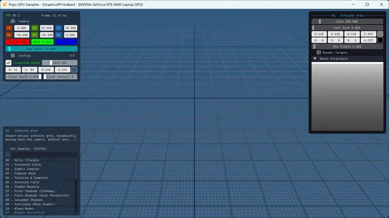The image size is (389, 218).
Task: Edit the PY value field 15.000
Action: [46, 28]
